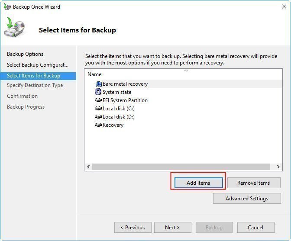Click the System state icon
The width and height of the screenshot is (291, 241).
pyautogui.click(x=98, y=92)
